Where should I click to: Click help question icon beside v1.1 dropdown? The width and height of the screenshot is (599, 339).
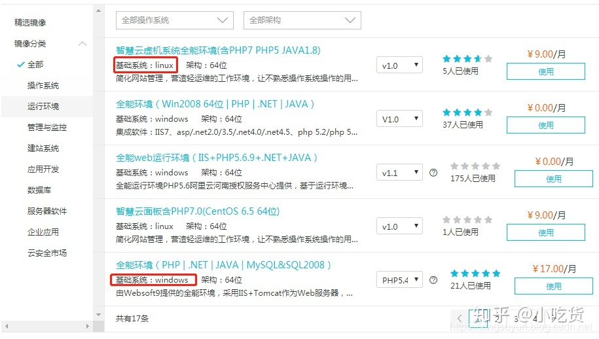coord(433,173)
